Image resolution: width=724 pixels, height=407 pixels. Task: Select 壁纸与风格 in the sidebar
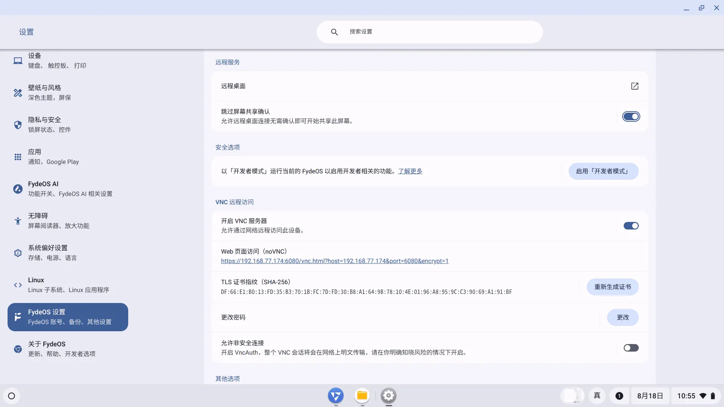tap(68, 93)
